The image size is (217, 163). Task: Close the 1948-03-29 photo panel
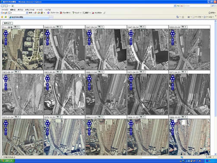59,27
